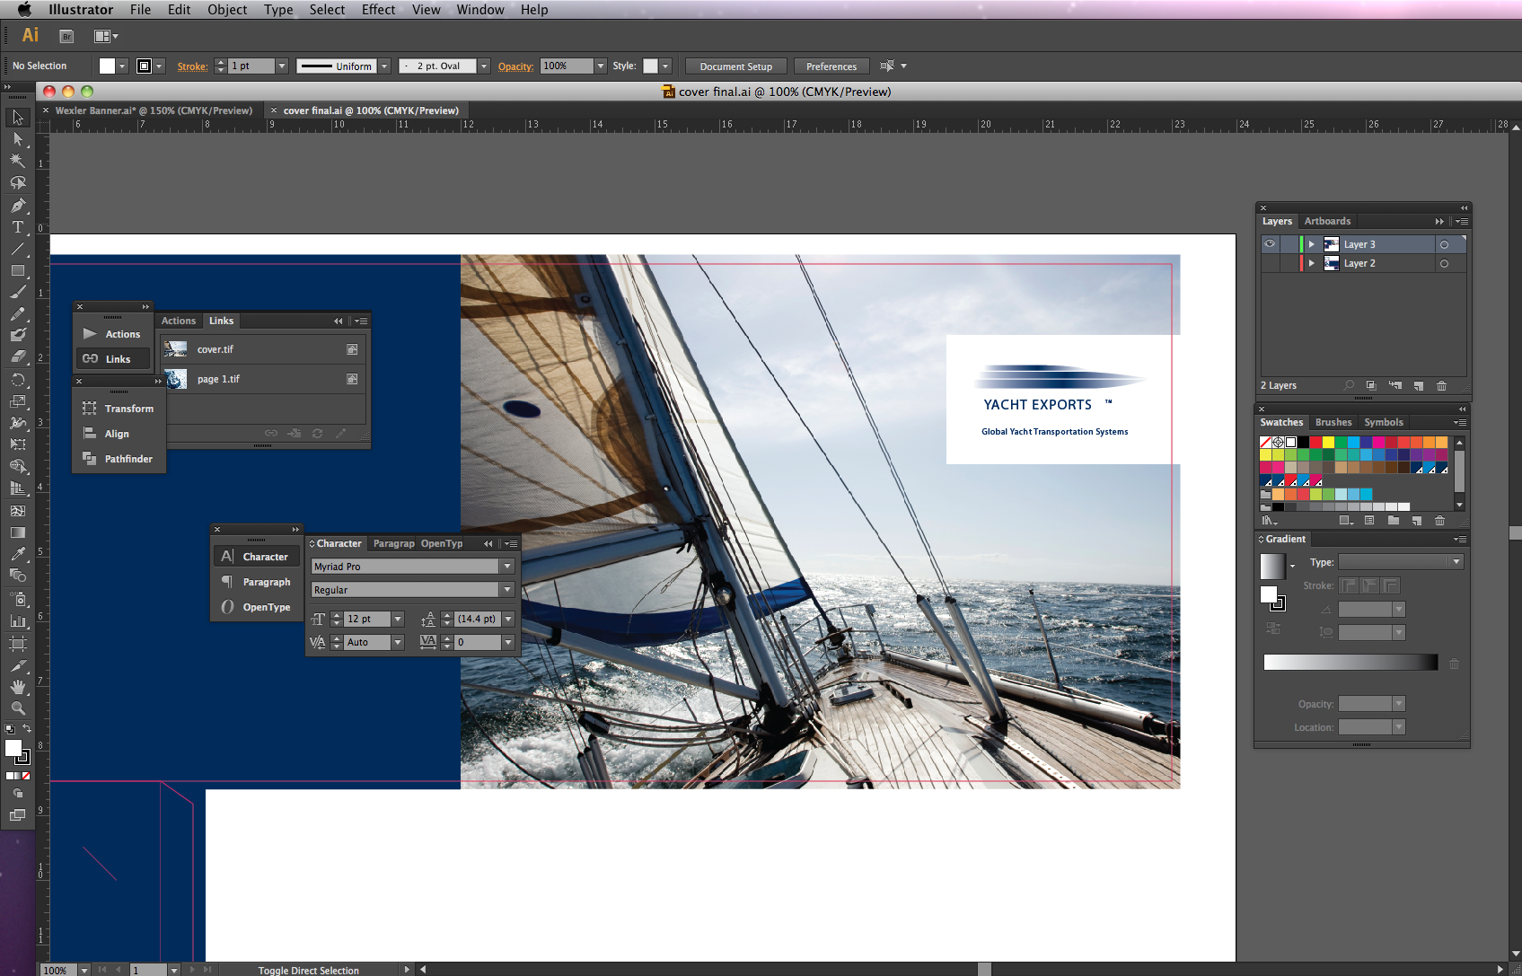
Task: Click the Document Setup button
Action: pyautogui.click(x=735, y=66)
